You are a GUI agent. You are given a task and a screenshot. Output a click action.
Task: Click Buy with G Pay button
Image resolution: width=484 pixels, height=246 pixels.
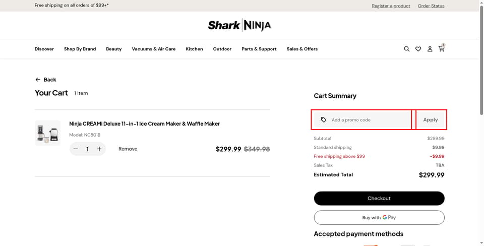pyautogui.click(x=379, y=218)
